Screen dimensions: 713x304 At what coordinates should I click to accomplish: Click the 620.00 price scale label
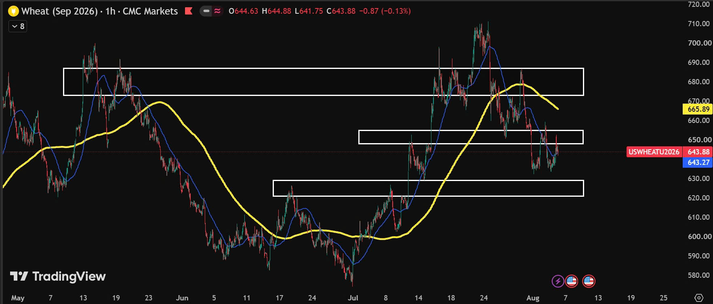[698, 198]
